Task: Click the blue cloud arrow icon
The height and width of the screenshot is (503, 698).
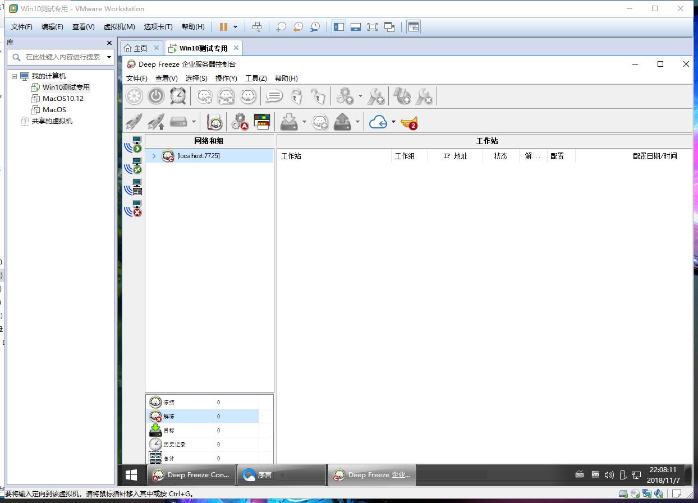Action: [x=378, y=122]
